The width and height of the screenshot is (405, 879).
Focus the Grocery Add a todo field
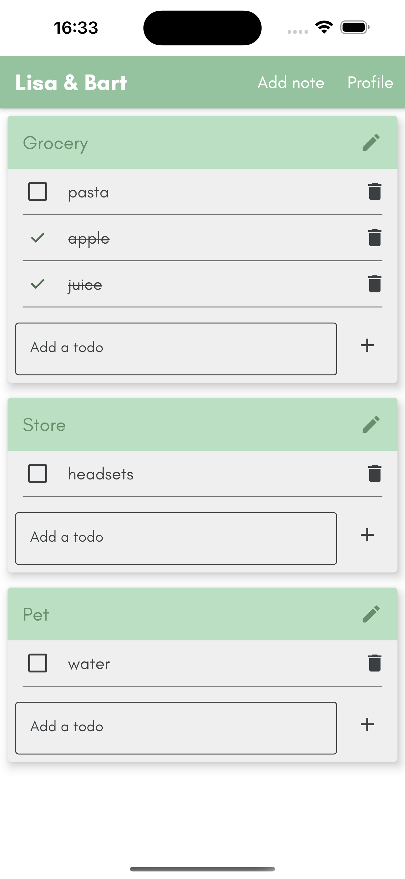[176, 349]
